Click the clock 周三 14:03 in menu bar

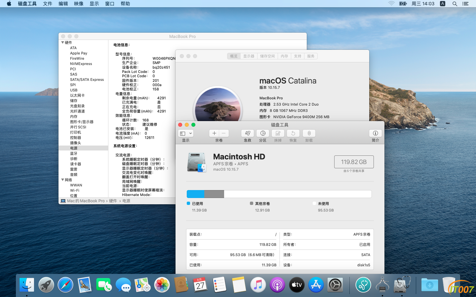point(423,4)
